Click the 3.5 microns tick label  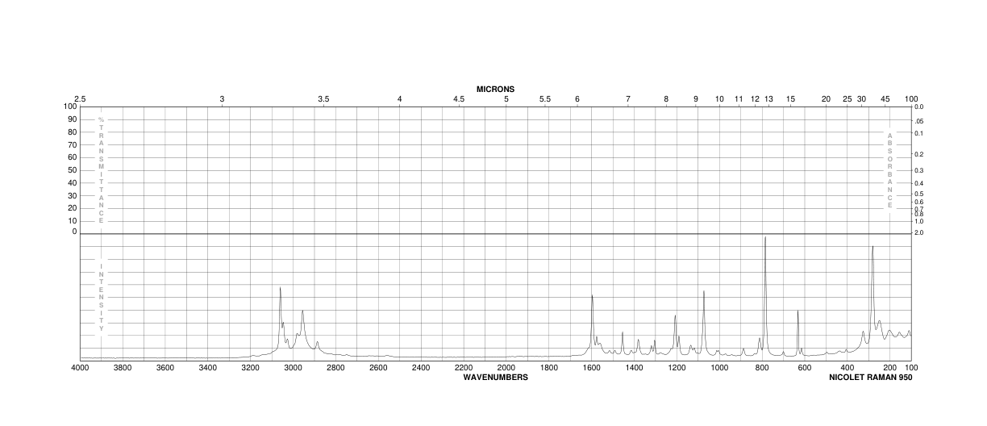pyautogui.click(x=323, y=99)
